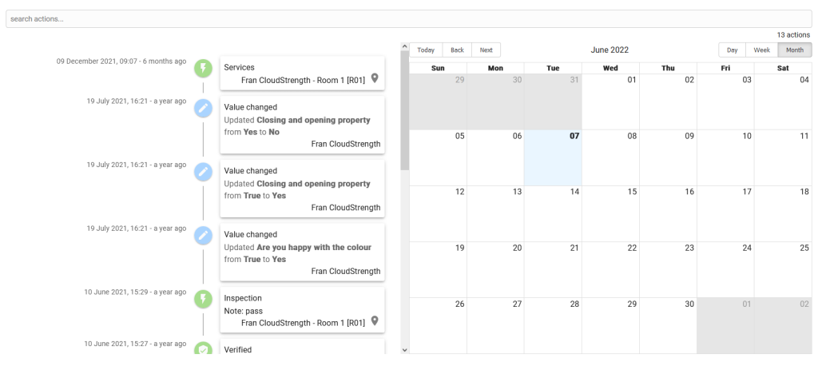Click the green lightning icon beside Inspection
The image size is (818, 366).
pyautogui.click(x=204, y=299)
